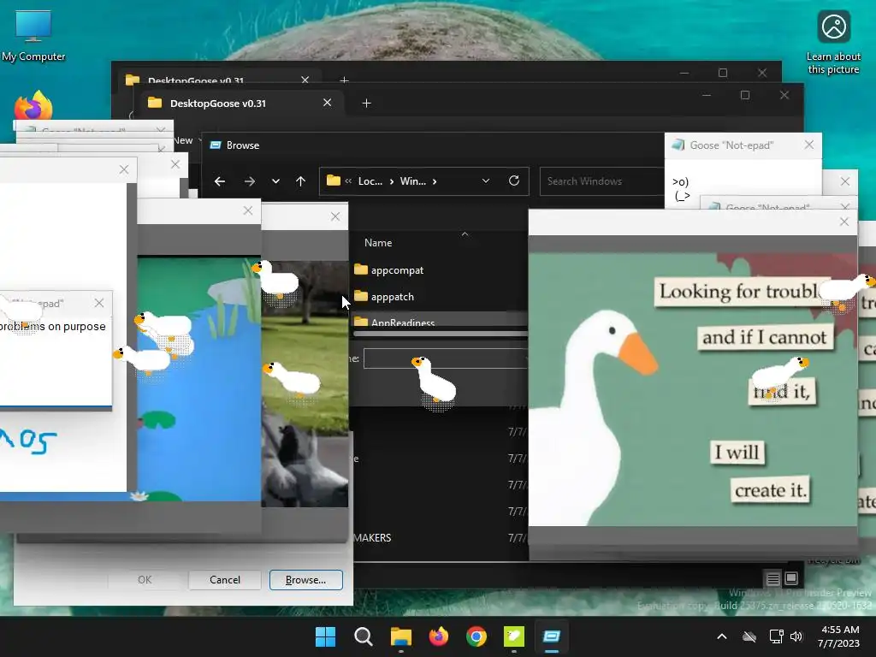
Task: Select the Loc... breadcrumb segment
Action: point(370,181)
